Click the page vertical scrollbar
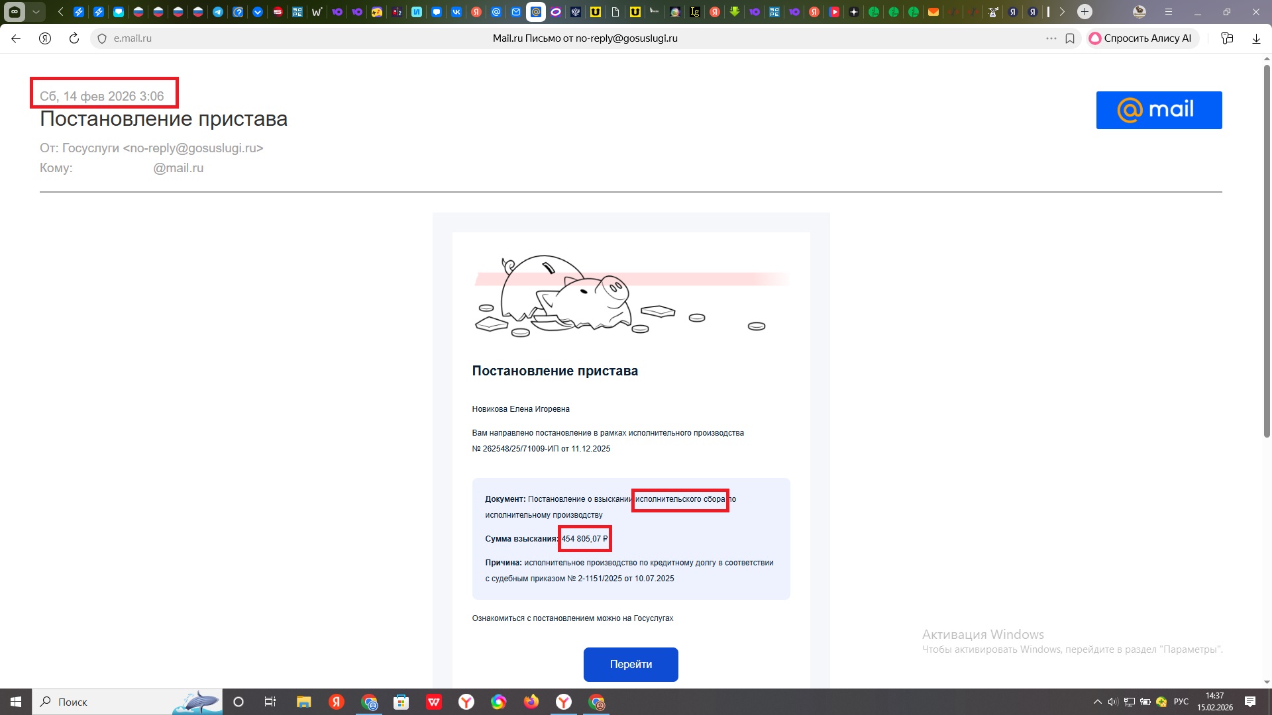Image resolution: width=1272 pixels, height=715 pixels. pyautogui.click(x=1267, y=252)
